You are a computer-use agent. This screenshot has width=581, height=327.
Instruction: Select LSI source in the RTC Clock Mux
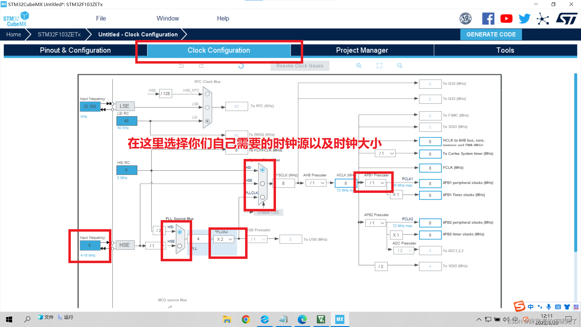(207, 121)
